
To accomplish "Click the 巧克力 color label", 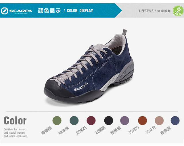I will [x=134, y=130].
